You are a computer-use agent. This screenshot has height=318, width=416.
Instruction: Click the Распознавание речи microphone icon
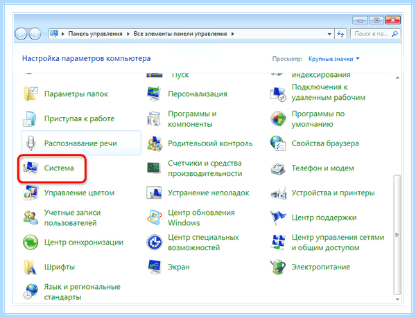click(x=31, y=143)
